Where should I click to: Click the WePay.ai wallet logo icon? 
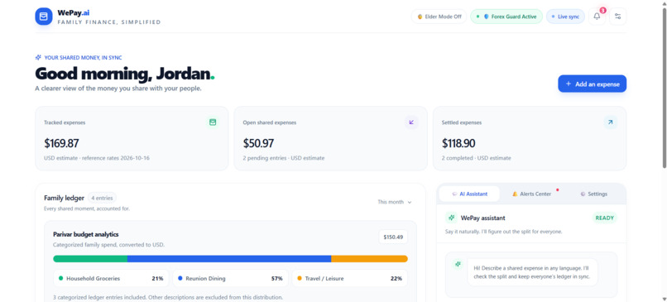pos(43,17)
